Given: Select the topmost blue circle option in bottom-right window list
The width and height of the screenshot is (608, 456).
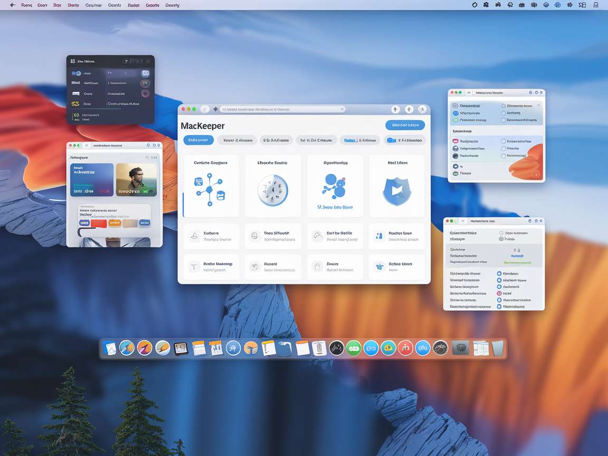Looking at the screenshot, I should click(499, 274).
